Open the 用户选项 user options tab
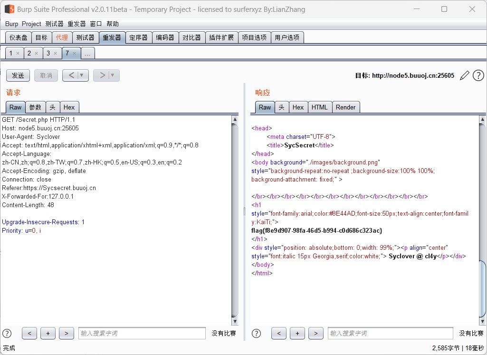487x355 pixels. (287, 37)
